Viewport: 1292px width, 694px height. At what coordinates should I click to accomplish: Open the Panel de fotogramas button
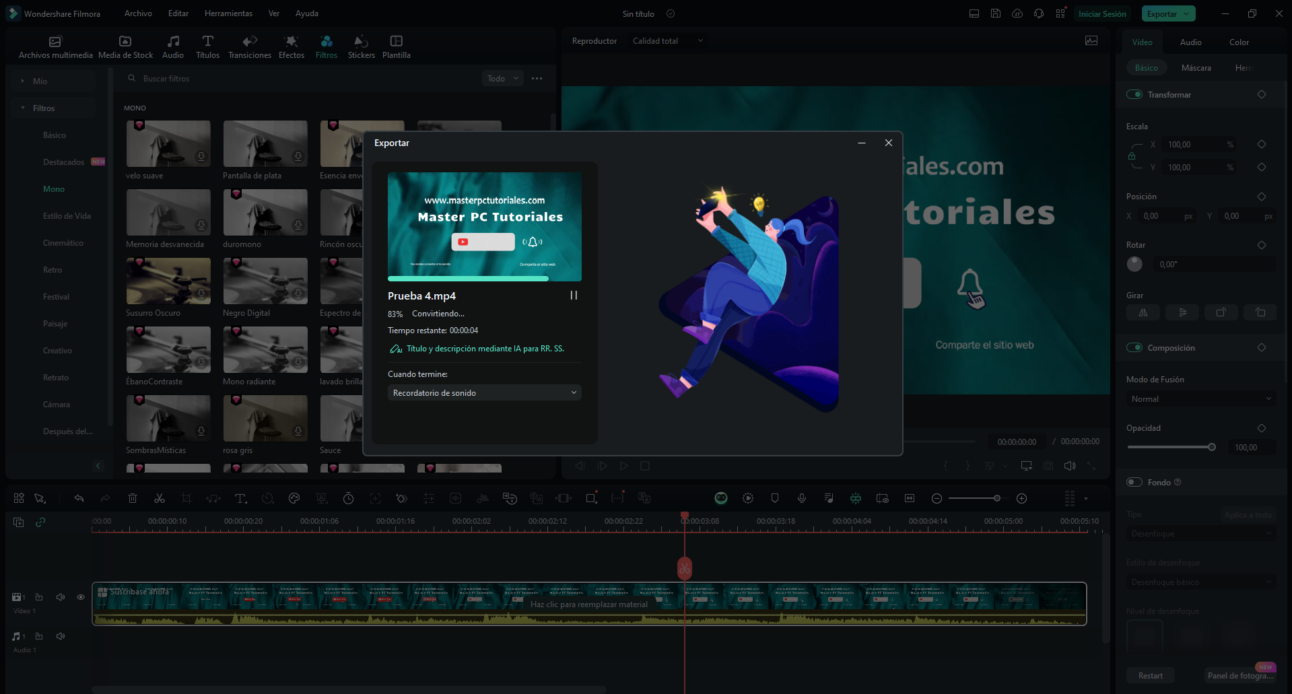tap(1240, 675)
